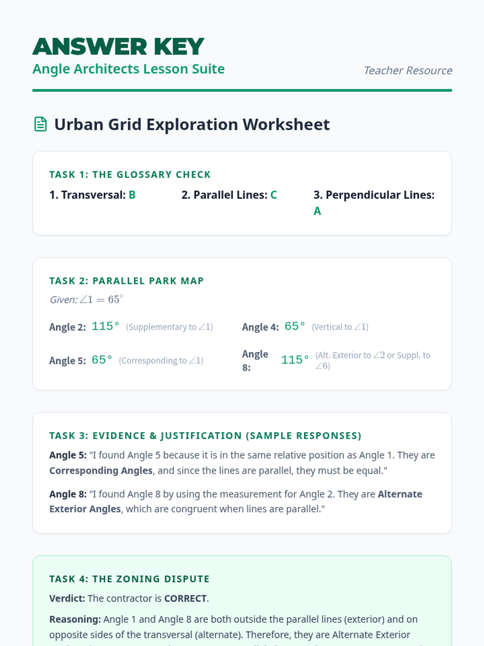This screenshot has height=646, width=484.
Task: Click the Teacher Resource label
Action: click(407, 71)
